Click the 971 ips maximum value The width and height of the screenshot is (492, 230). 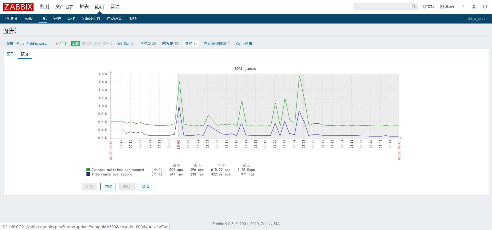[x=248, y=174]
